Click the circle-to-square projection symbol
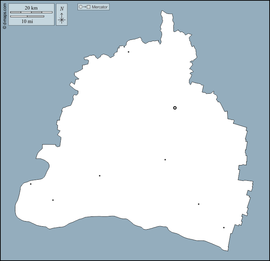This screenshot has width=270, height=261. (x=85, y=7)
